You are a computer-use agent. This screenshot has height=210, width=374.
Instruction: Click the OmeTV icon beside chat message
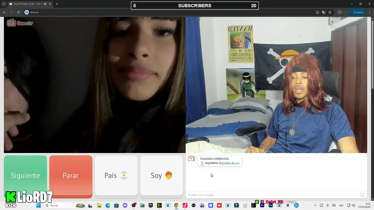191,159
